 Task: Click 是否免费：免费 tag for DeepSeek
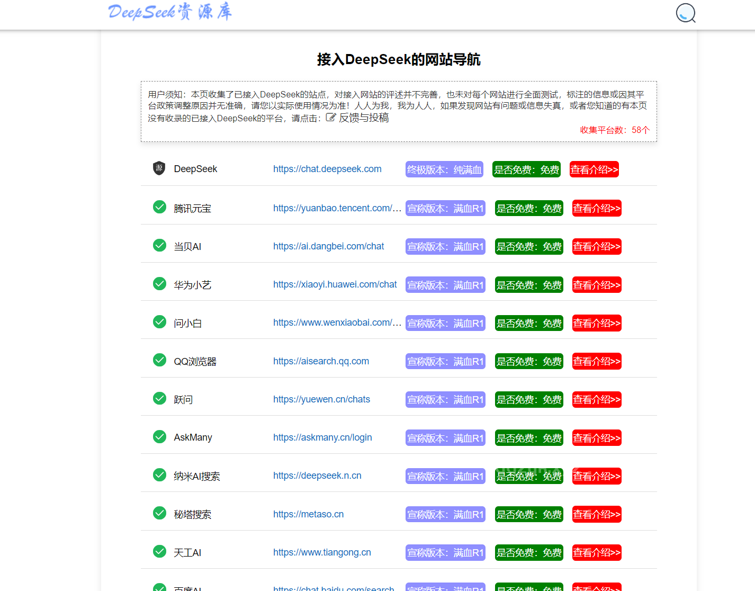tap(526, 169)
